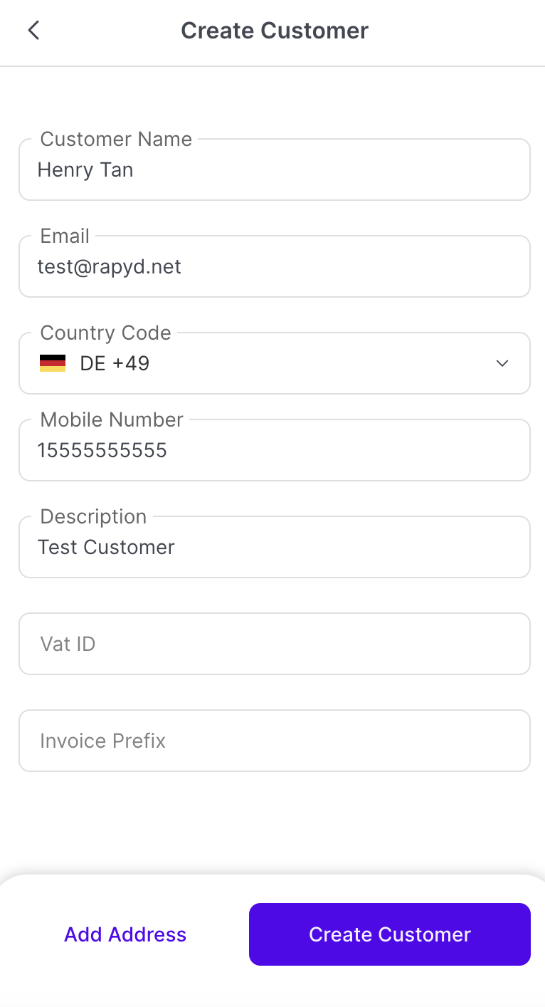Focus the Vat ID input
The height and width of the screenshot is (1007, 545).
pos(274,644)
